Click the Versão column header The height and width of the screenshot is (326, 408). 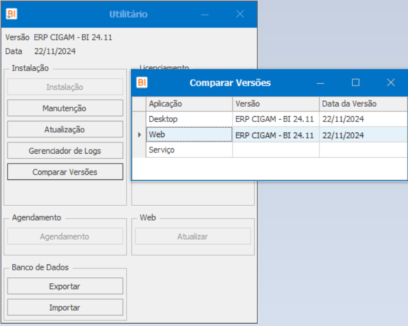(275, 104)
